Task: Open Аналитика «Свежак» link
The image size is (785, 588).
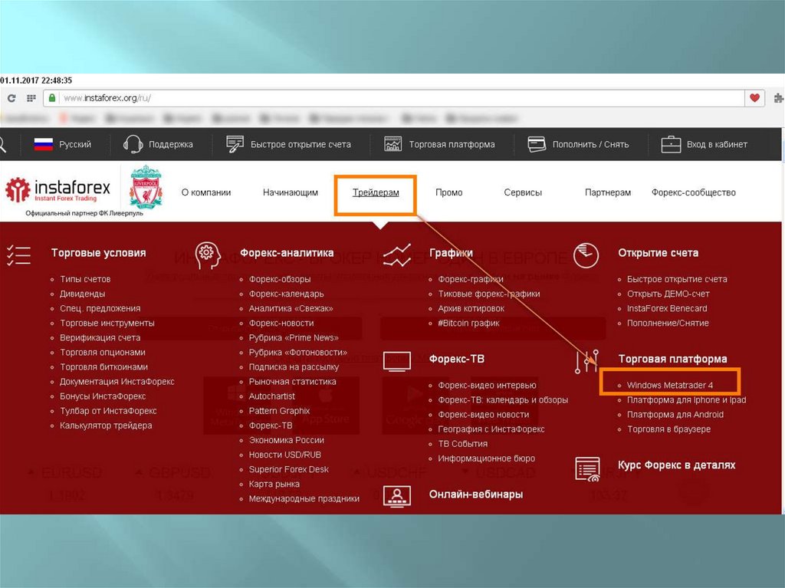Action: [x=291, y=308]
